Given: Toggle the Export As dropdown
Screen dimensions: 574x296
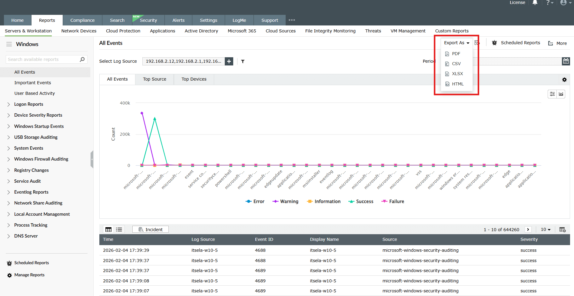Looking at the screenshot, I should [456, 43].
